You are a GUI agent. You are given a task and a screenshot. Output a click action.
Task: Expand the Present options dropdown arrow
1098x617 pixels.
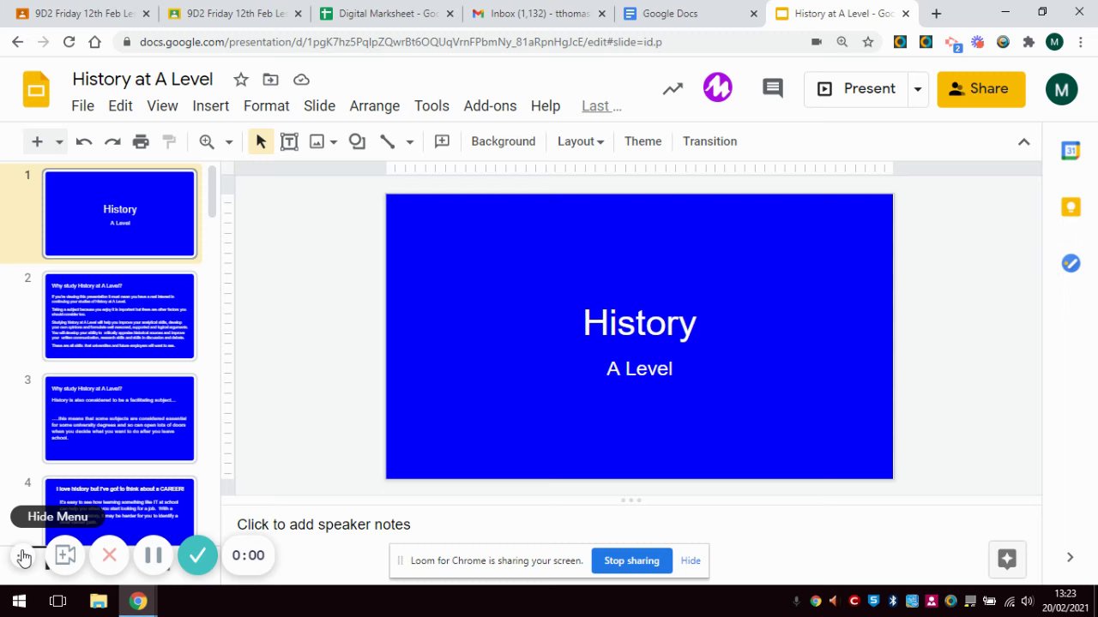tap(917, 89)
